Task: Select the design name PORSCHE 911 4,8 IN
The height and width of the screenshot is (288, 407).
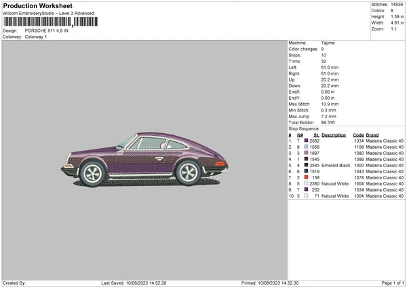Action: pos(47,31)
